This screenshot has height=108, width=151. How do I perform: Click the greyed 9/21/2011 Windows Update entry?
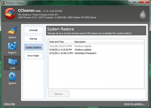tap(96, 46)
